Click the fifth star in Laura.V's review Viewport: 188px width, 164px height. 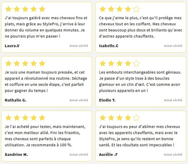[x=42, y=9]
